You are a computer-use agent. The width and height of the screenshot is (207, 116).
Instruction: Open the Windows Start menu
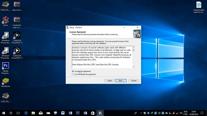4,113
